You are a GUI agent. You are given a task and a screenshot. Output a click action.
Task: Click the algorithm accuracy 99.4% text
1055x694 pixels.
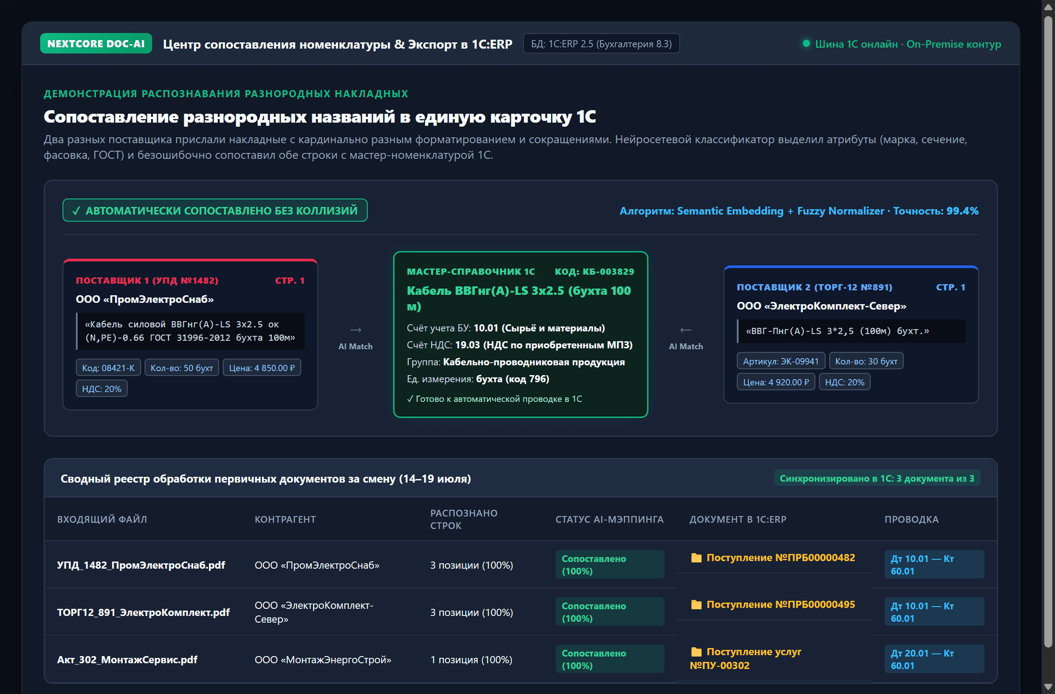pyautogui.click(x=799, y=211)
